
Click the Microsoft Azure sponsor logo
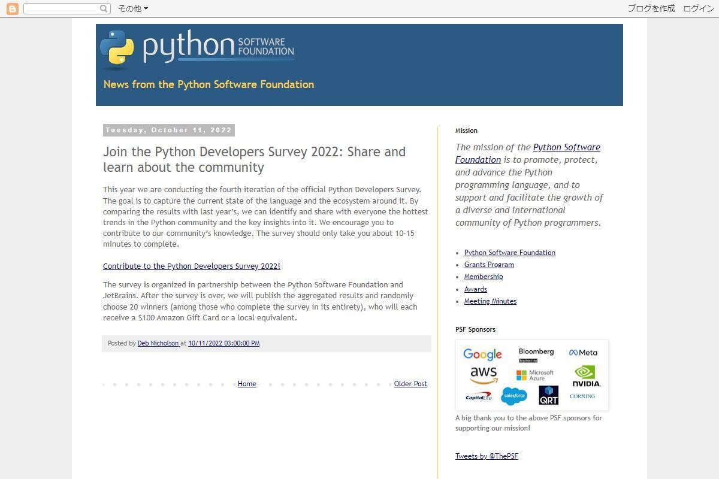534,375
